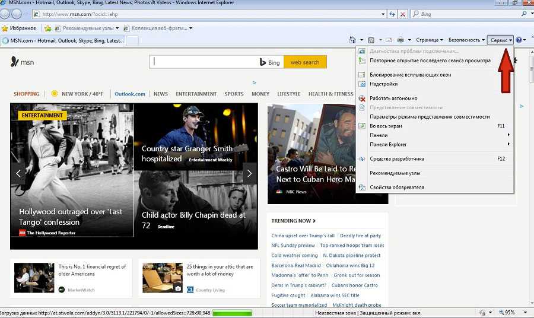Choose 'Блокирование всплывающих окон' menu entry

point(410,75)
